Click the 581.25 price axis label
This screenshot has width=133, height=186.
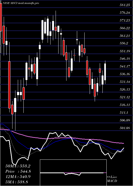pyautogui.click(x=125, y=5)
